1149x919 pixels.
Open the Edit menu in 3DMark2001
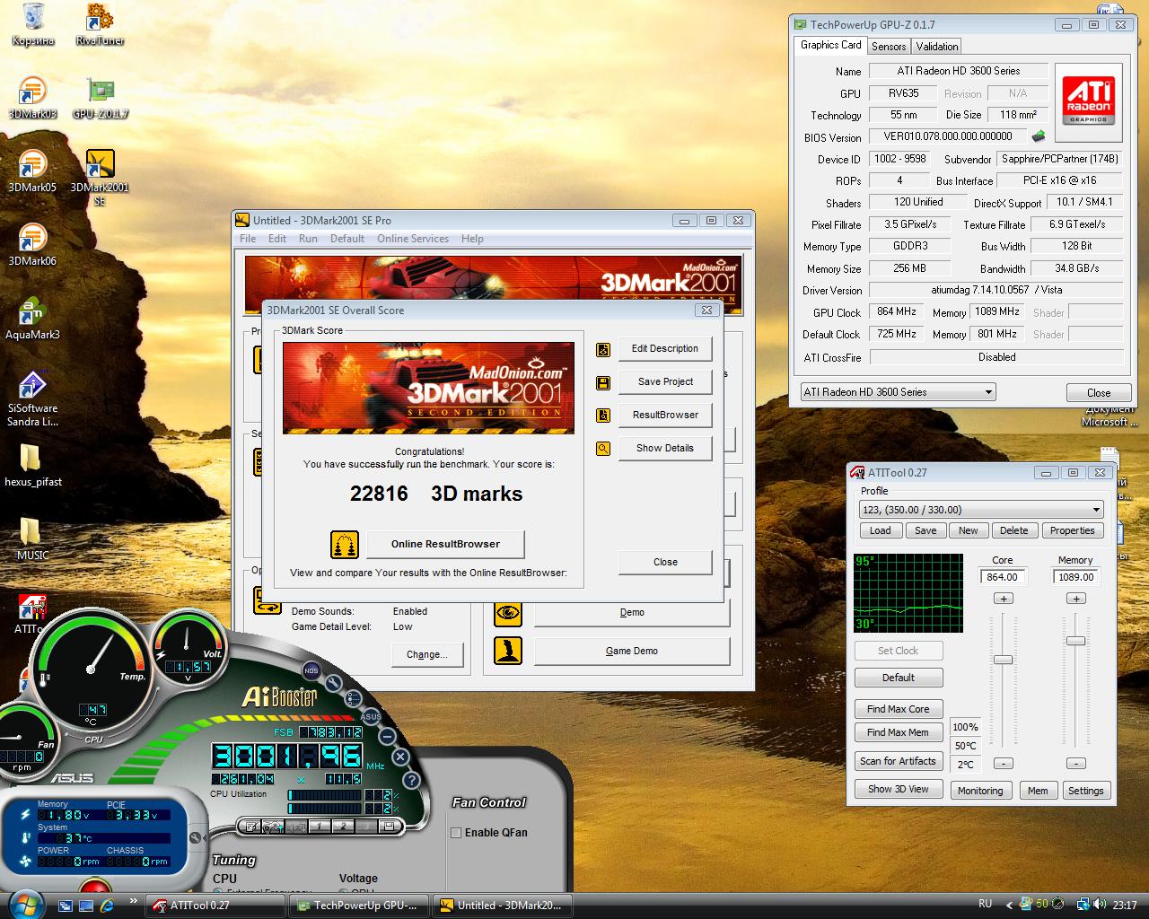pos(277,239)
